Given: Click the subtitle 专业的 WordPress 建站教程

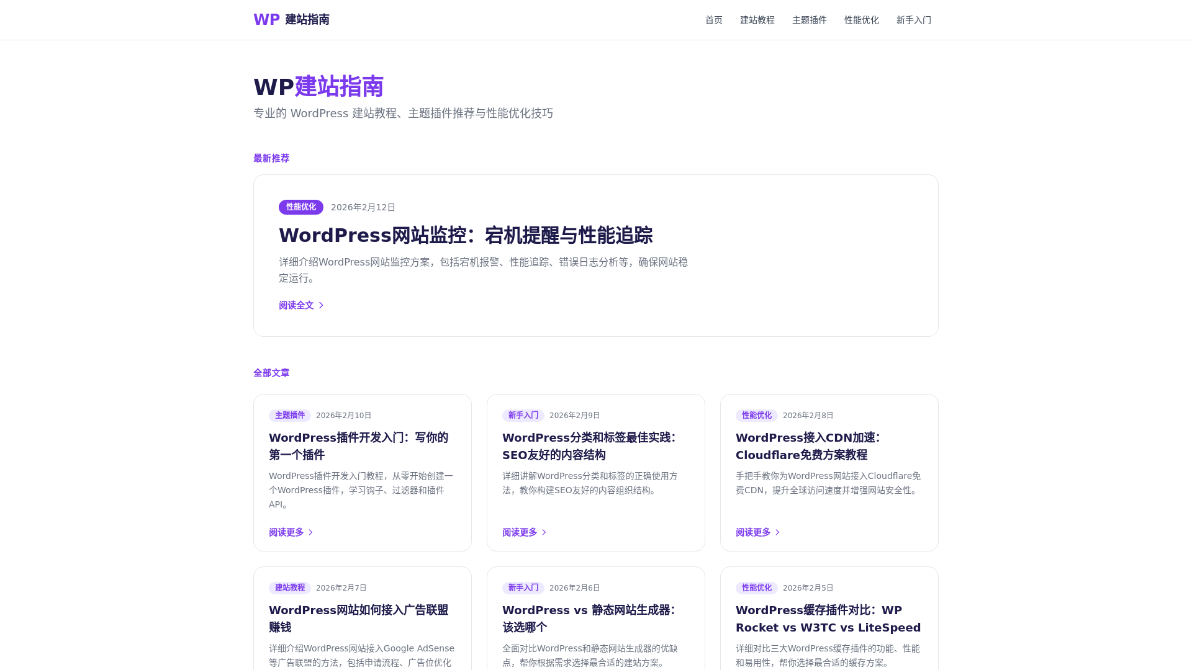Looking at the screenshot, I should coord(404,113).
